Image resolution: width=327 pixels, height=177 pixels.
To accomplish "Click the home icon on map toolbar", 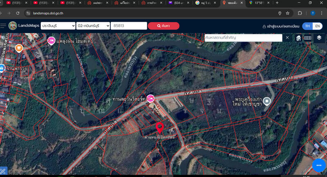I will (x=298, y=38).
